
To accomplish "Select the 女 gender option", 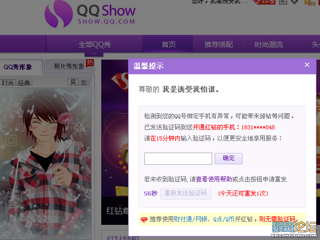I will [84, 82].
